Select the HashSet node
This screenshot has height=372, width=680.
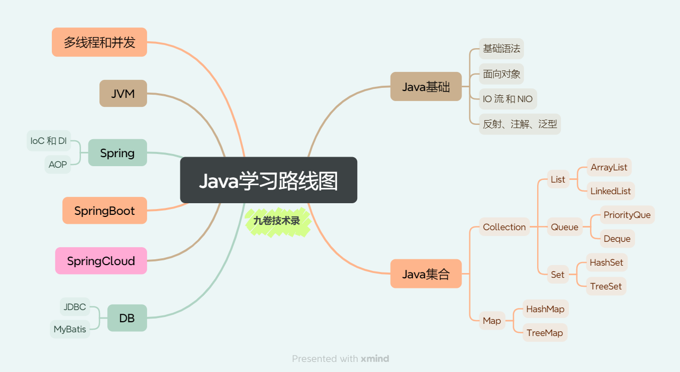click(606, 262)
